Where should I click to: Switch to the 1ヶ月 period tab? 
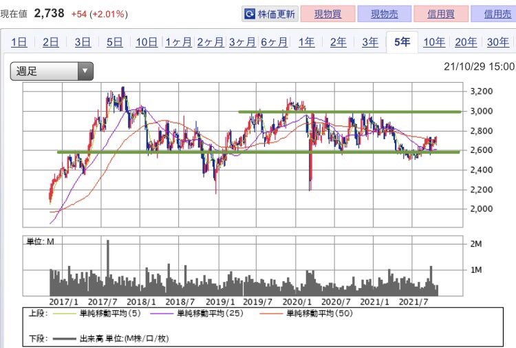click(178, 42)
